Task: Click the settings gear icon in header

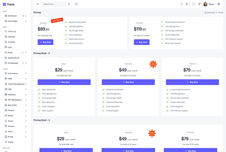Action: [x=219, y=4]
